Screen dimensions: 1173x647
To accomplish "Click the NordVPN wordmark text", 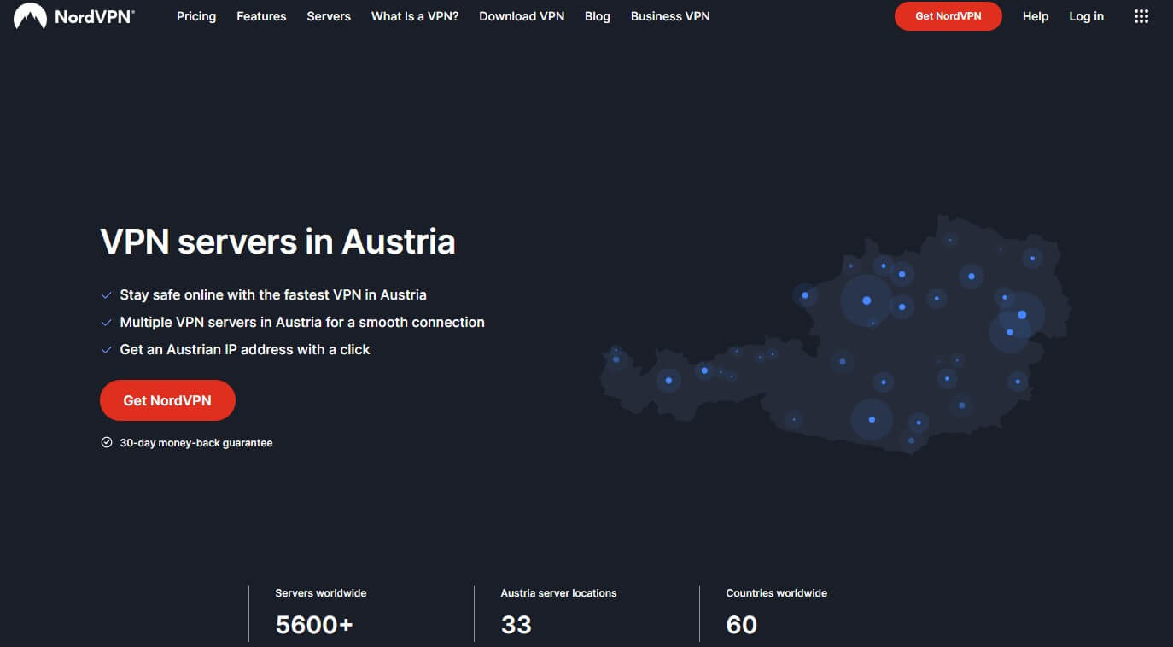I will coord(94,16).
